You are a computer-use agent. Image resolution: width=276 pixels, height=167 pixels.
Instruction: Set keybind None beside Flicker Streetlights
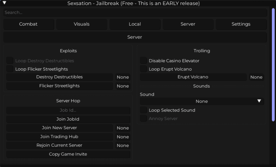(x=123, y=86)
